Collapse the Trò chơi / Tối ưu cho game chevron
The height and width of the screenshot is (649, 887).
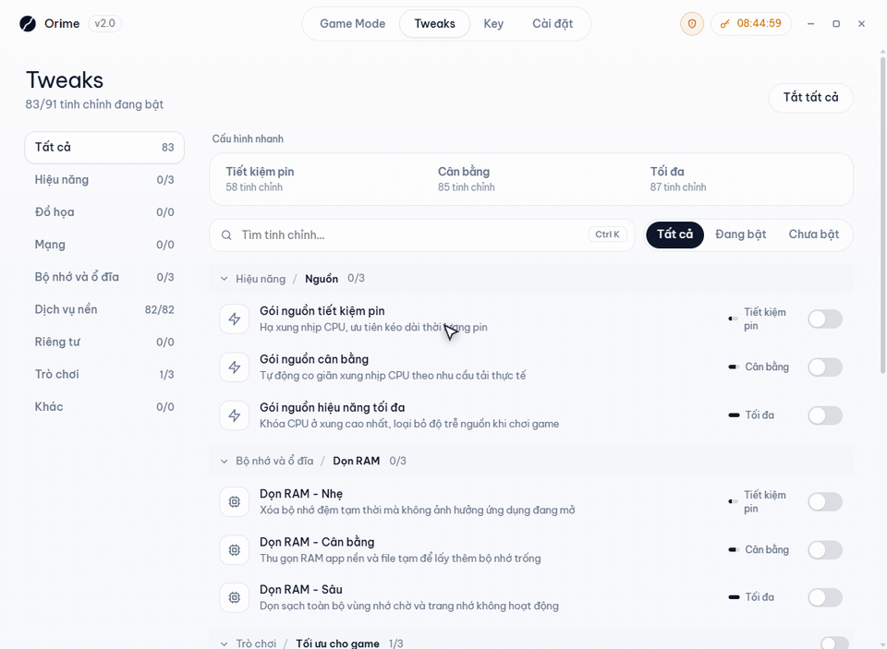coord(224,643)
